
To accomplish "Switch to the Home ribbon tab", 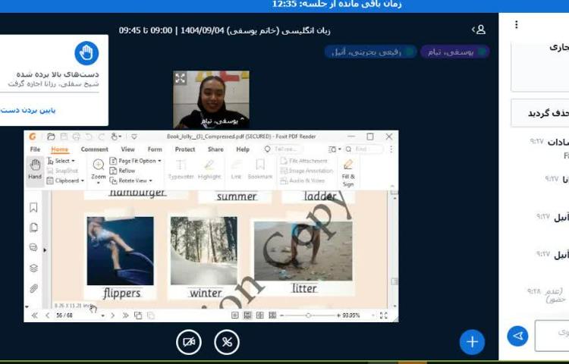I will click(x=59, y=149).
